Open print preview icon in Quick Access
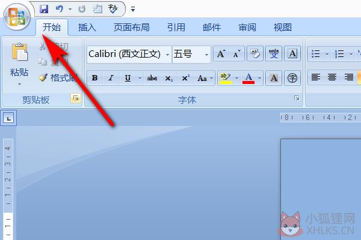361x240 pixels. pos(97,9)
